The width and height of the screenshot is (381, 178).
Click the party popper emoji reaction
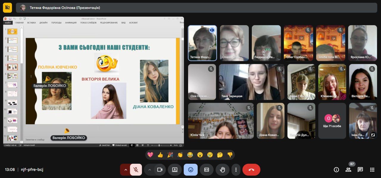click(170, 155)
